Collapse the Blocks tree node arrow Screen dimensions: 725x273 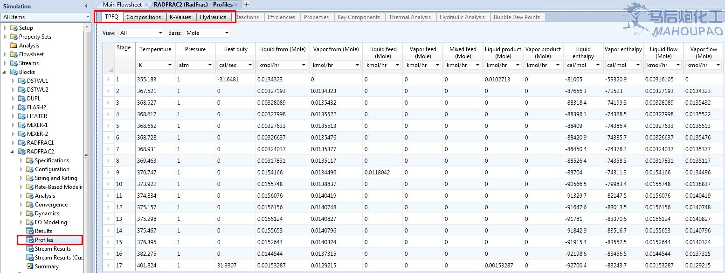pyautogui.click(x=5, y=72)
